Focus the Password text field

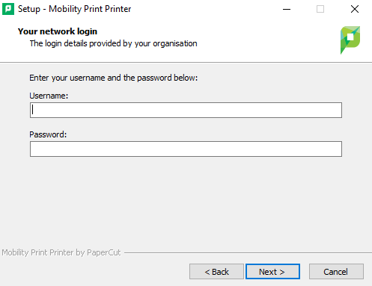[x=186, y=149]
